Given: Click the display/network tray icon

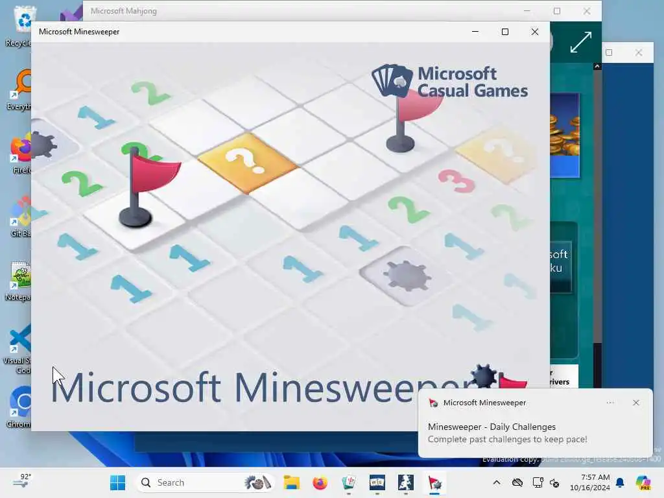Looking at the screenshot, I should click(538, 482).
